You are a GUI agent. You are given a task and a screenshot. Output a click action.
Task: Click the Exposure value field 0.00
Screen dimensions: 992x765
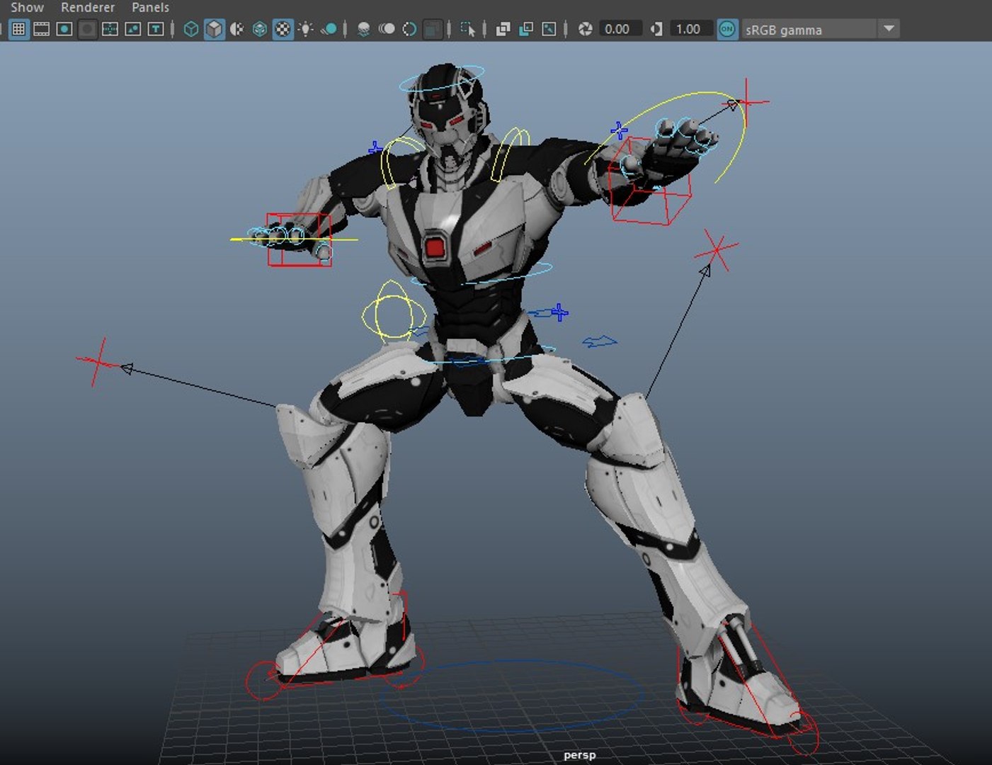coord(620,29)
